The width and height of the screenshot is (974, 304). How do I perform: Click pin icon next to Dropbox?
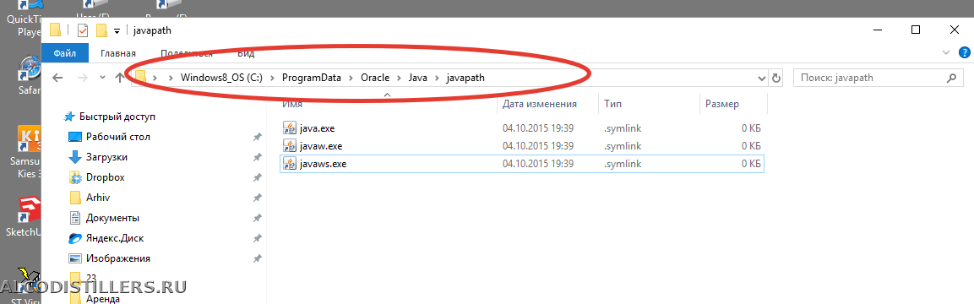(x=257, y=177)
